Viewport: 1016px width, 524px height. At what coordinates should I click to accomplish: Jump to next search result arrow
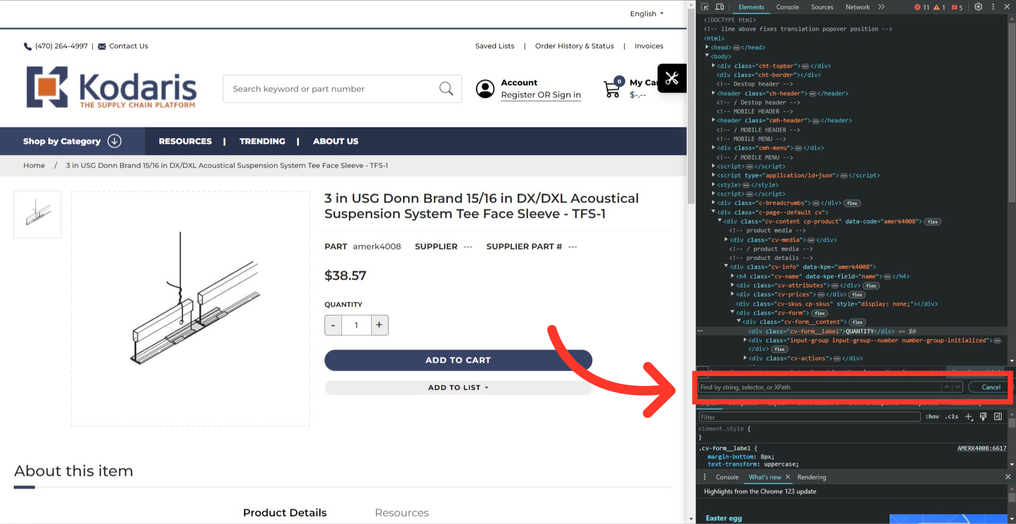(957, 387)
